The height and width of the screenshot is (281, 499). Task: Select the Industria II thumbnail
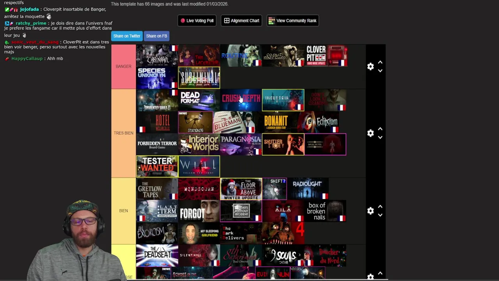[283, 100]
